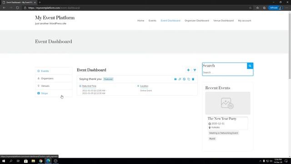
Task: Open Task View on taskbar
Action: [x=18, y=161]
